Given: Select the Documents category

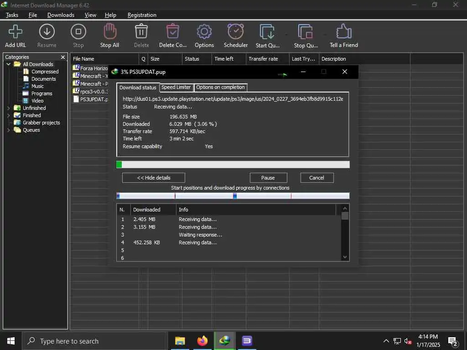Looking at the screenshot, I should coord(40,79).
